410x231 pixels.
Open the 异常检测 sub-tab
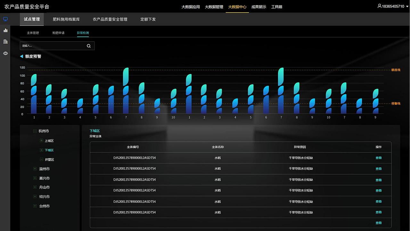(x=83, y=33)
